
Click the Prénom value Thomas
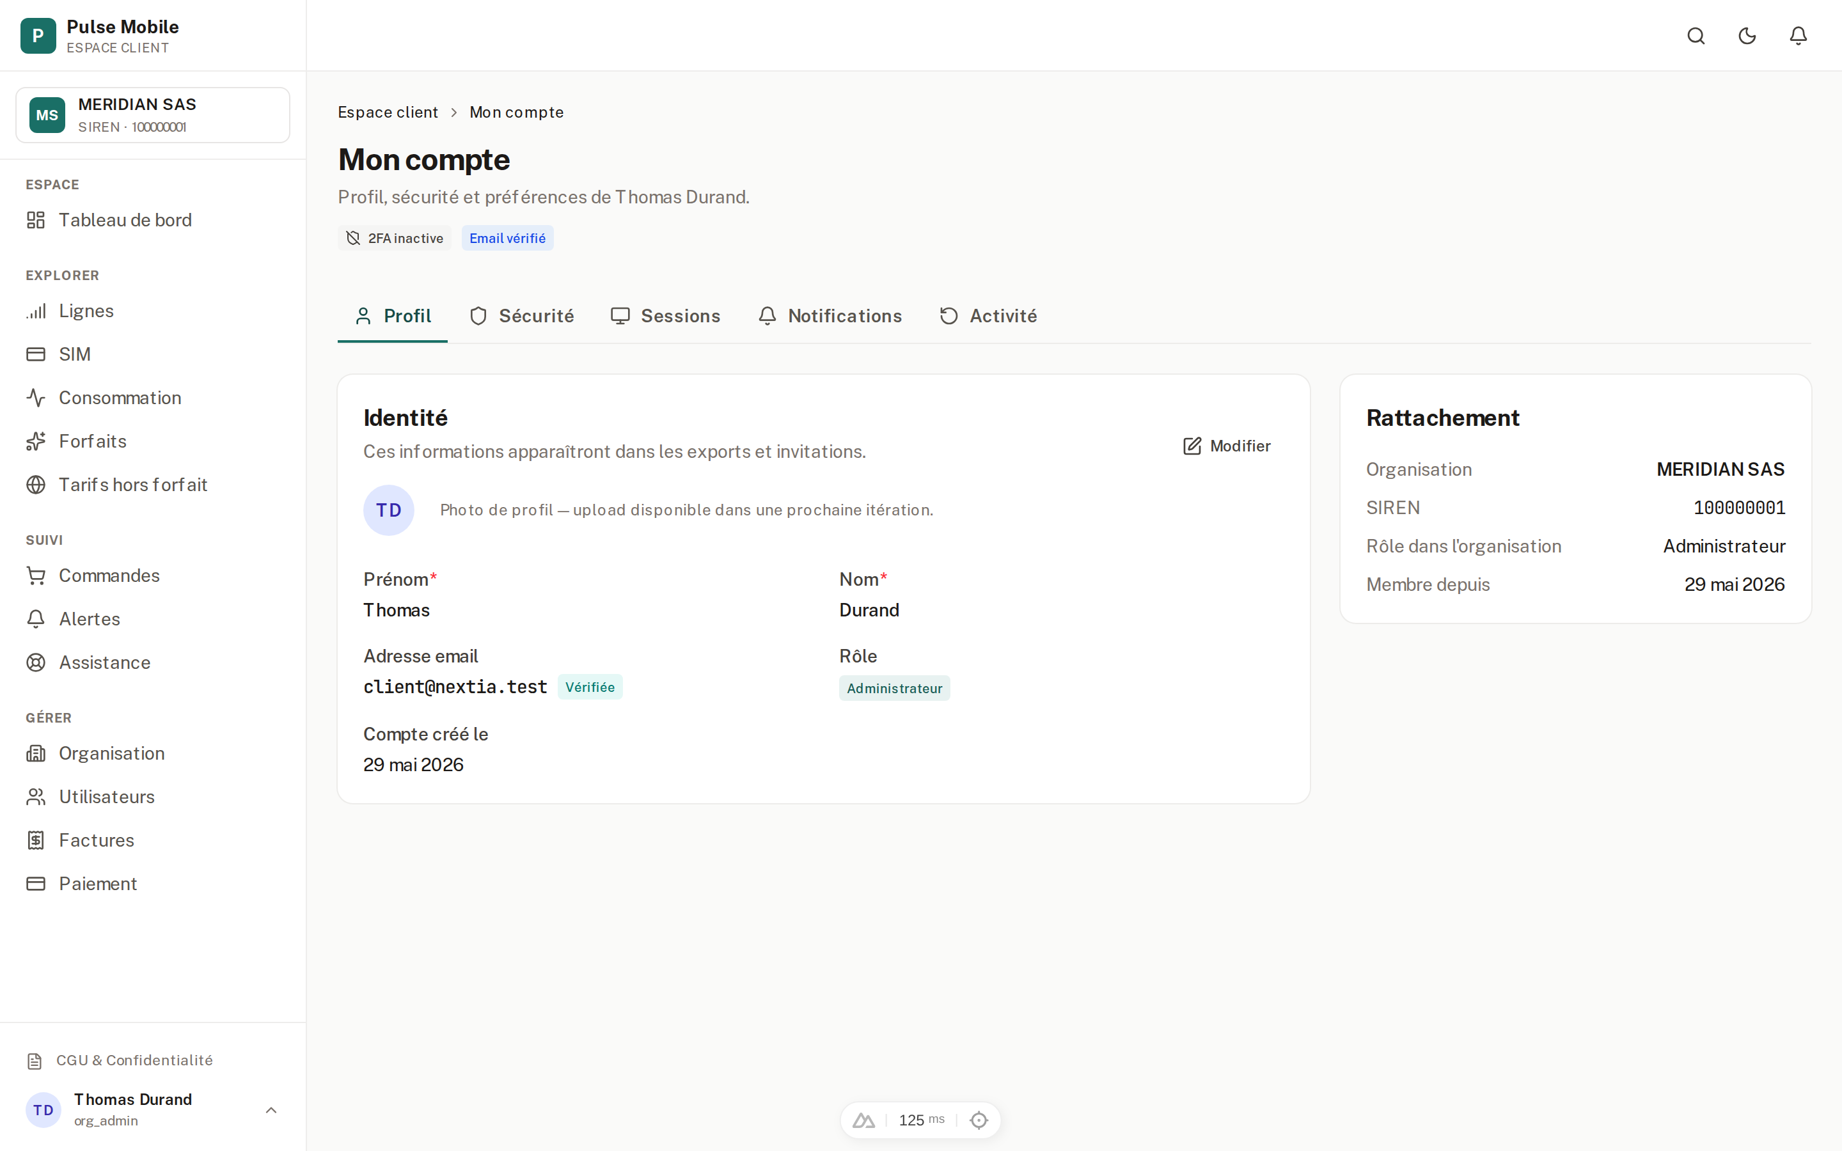[x=397, y=610]
